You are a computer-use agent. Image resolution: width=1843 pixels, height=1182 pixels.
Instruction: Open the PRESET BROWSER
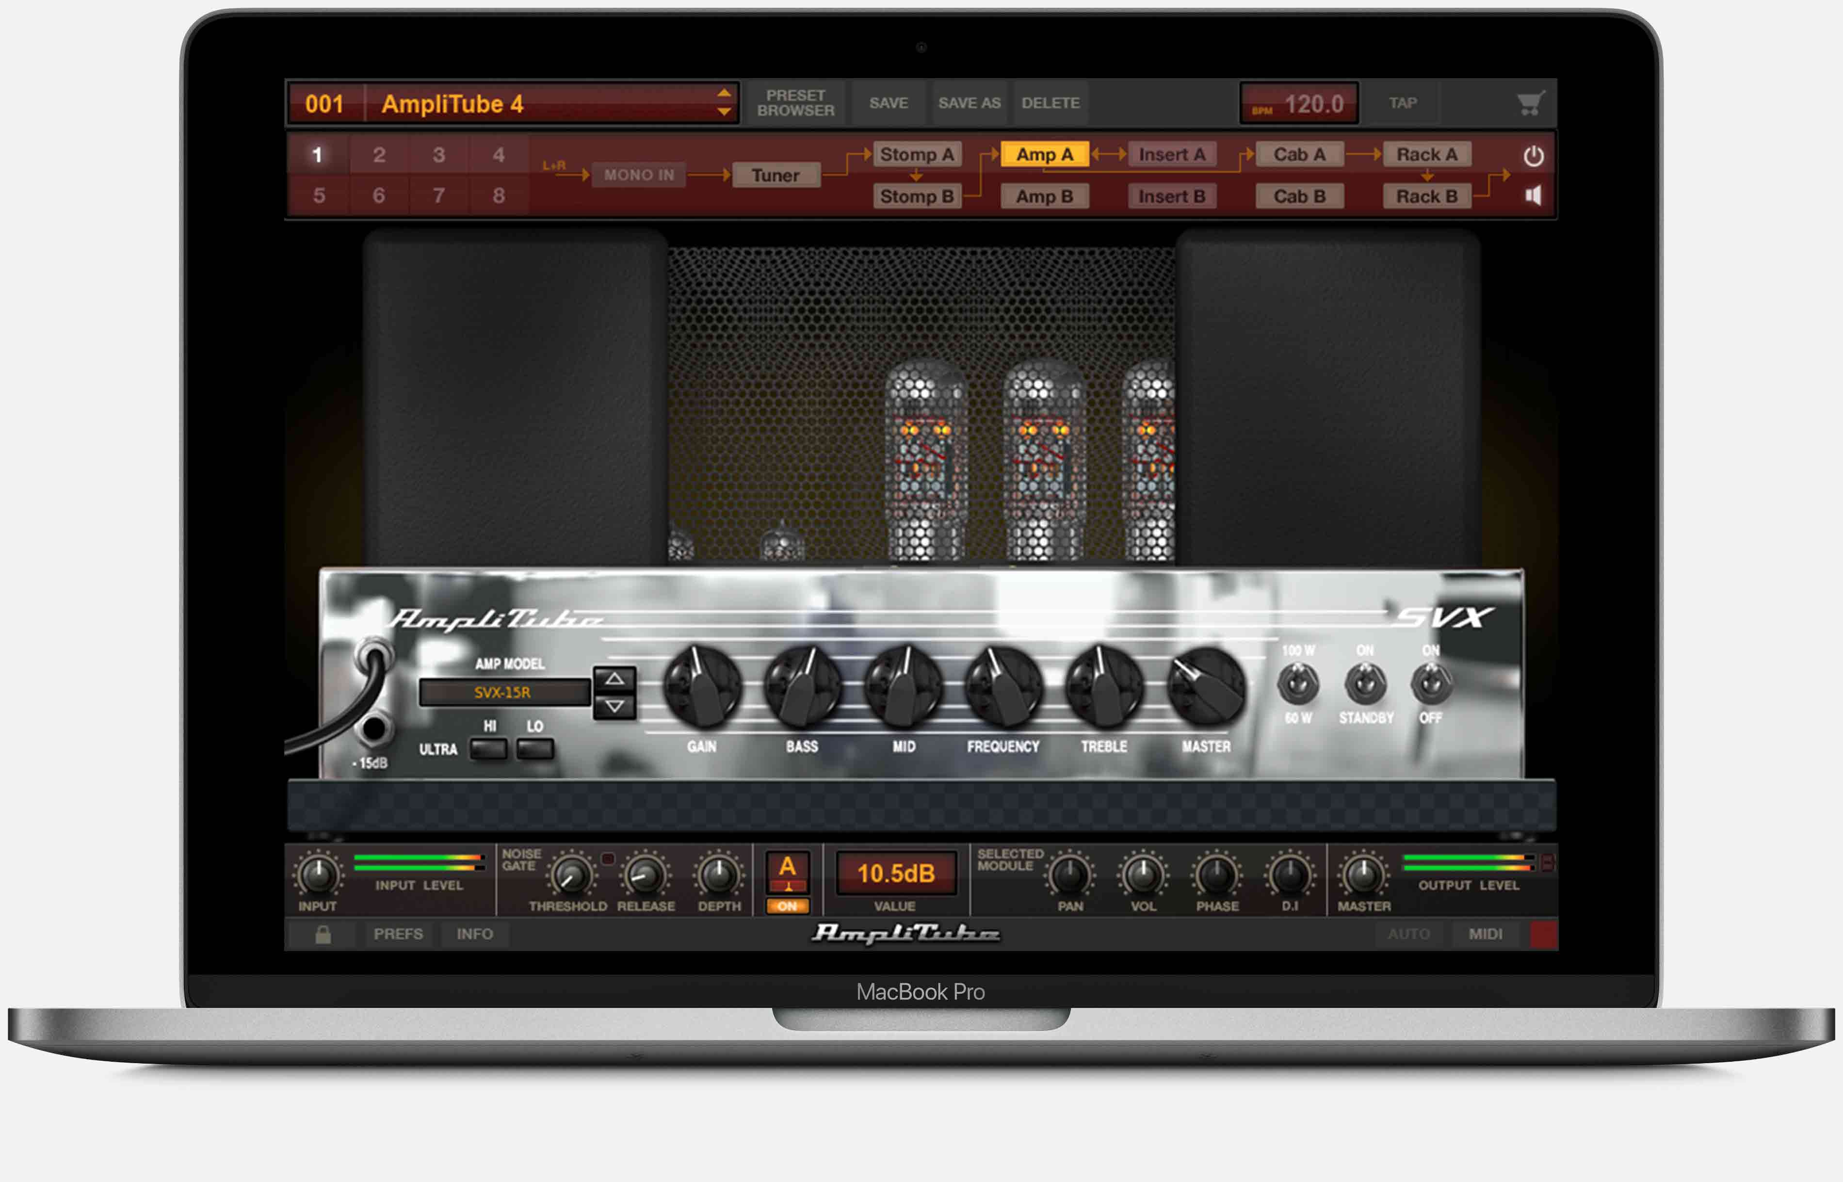pyautogui.click(x=796, y=103)
